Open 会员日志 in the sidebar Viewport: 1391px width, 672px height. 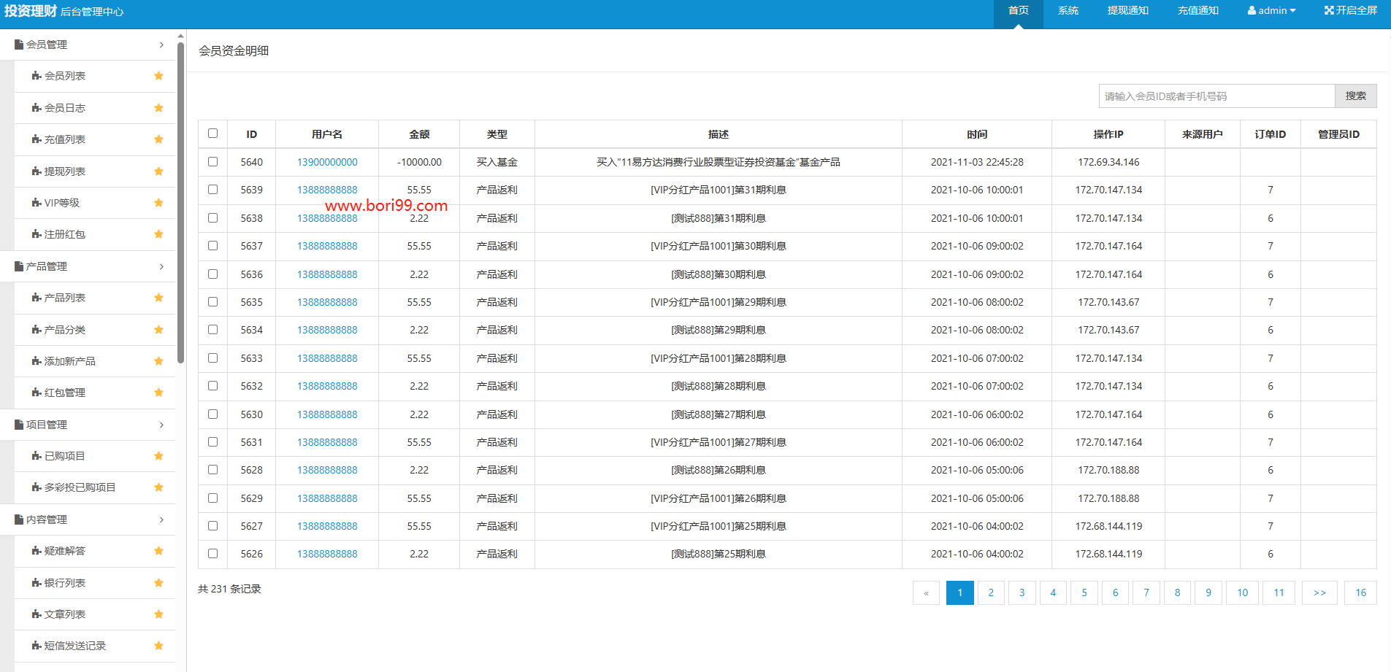[x=95, y=108]
